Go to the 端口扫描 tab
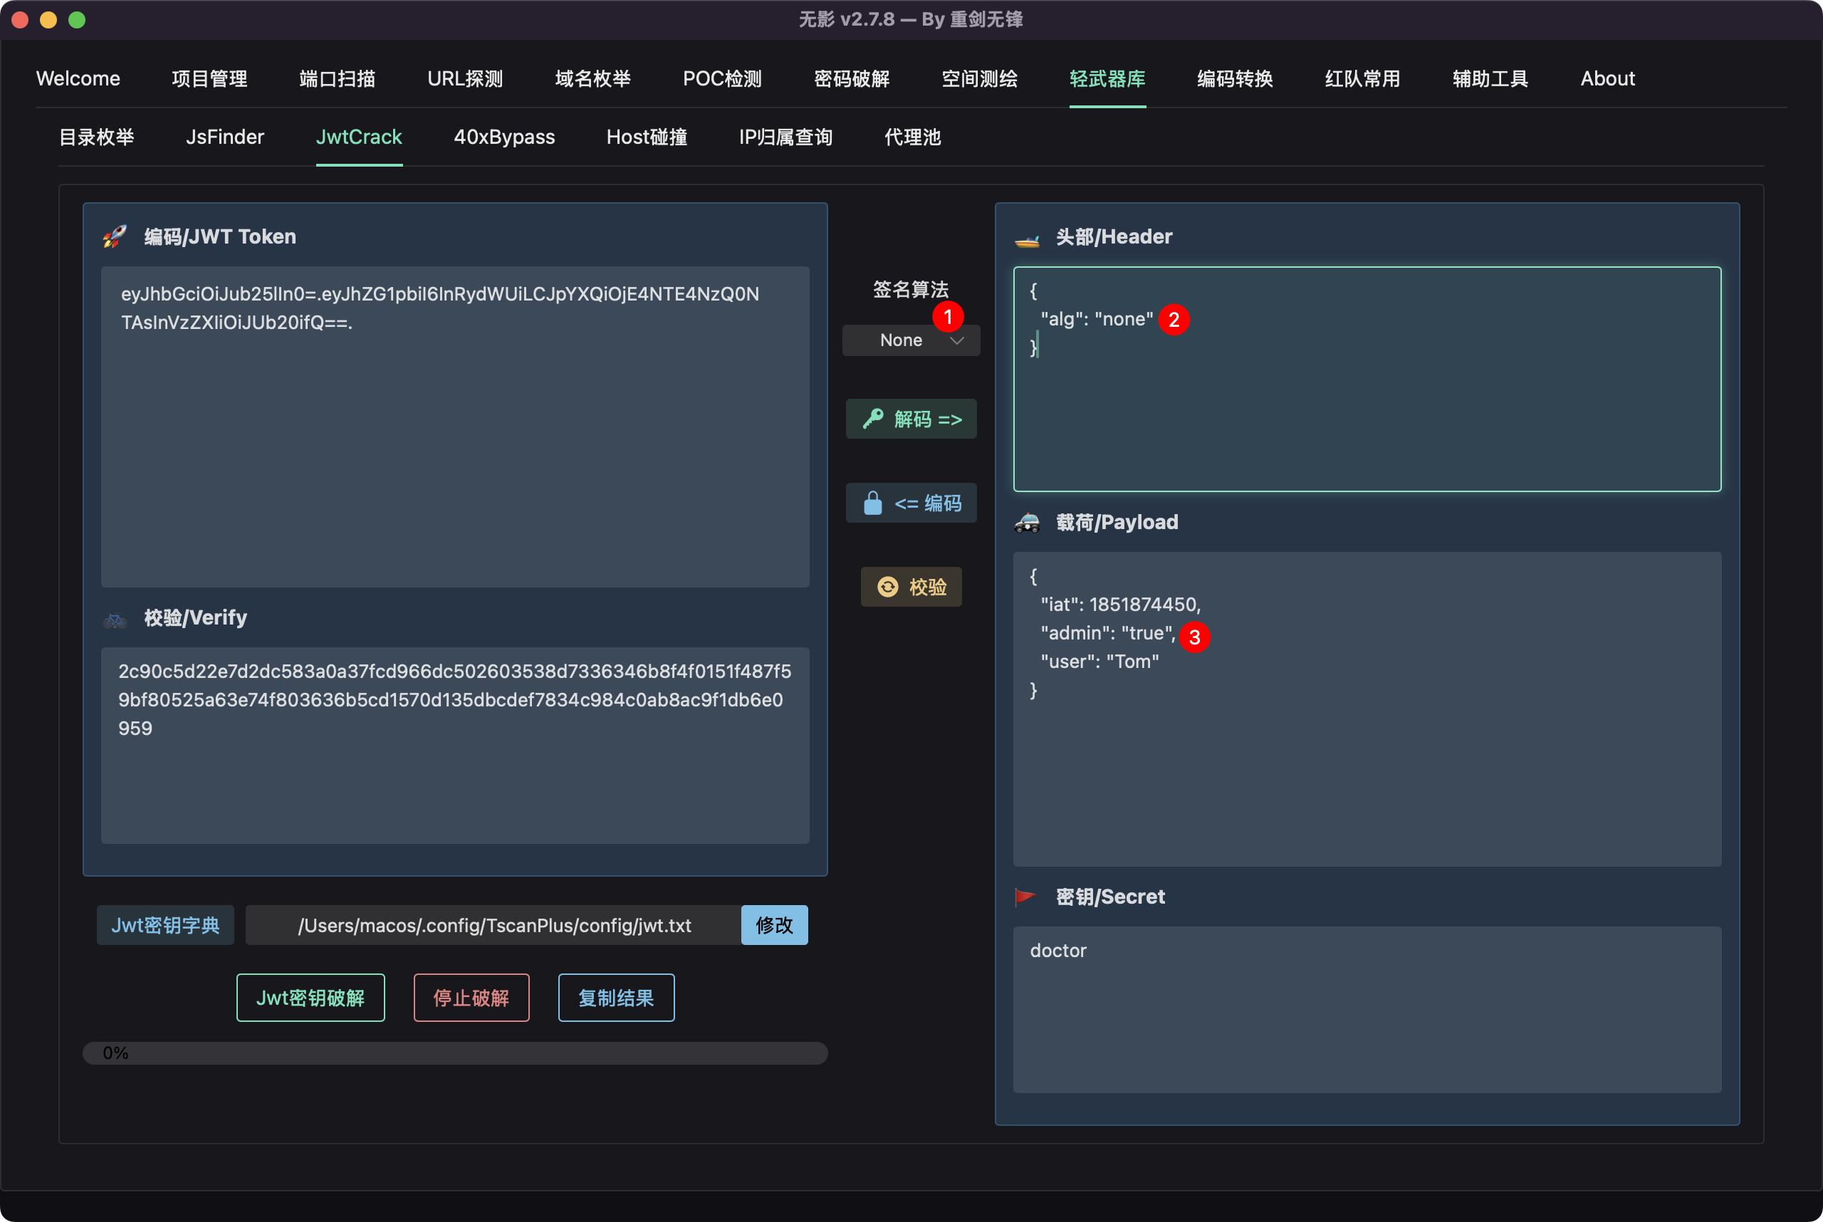This screenshot has width=1823, height=1222. pyautogui.click(x=338, y=79)
